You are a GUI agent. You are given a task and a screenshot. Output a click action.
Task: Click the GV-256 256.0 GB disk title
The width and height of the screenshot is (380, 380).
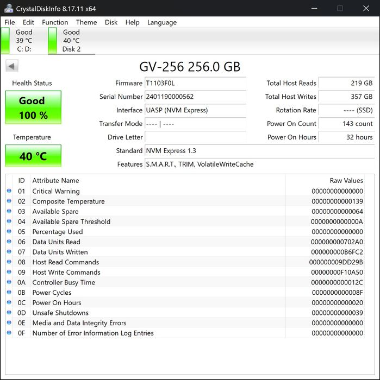190,67
